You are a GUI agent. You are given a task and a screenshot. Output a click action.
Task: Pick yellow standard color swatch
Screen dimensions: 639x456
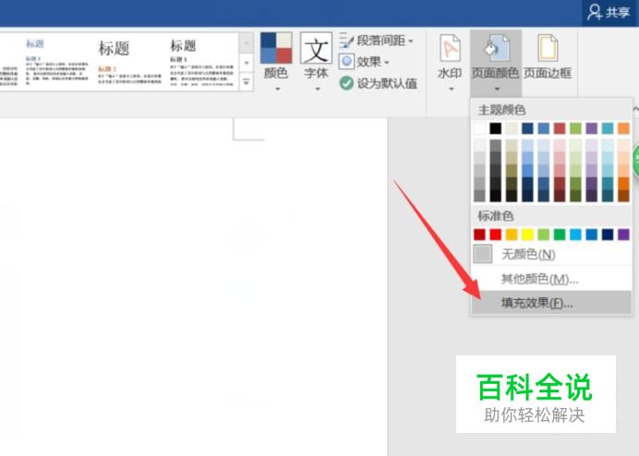(527, 234)
